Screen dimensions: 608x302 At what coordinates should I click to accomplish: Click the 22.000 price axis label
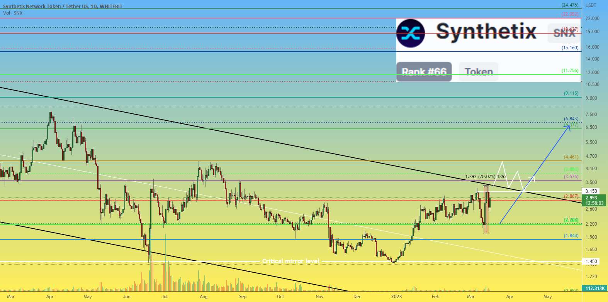click(x=593, y=19)
